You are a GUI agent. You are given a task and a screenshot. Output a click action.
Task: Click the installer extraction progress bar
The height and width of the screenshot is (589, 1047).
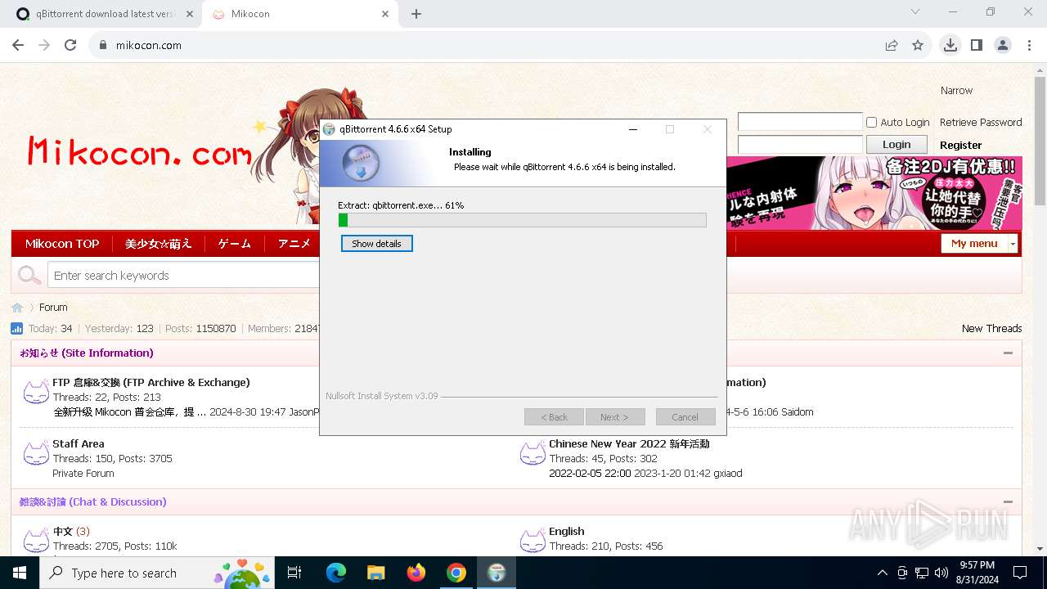pos(522,220)
